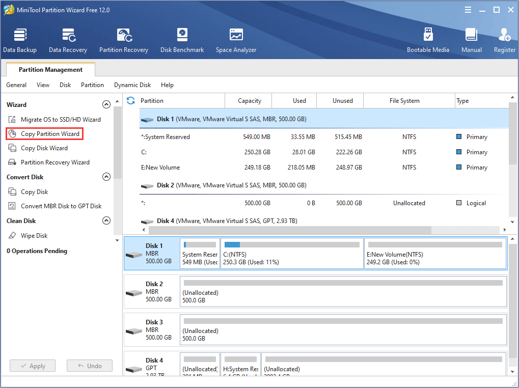
Task: Select the Disk 2 drive icon in disk map
Action: pyautogui.click(x=134, y=293)
